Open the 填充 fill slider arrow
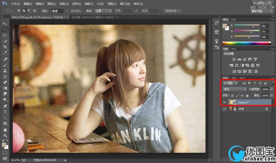The width and height of the screenshot is (276, 163). coord(272,96)
